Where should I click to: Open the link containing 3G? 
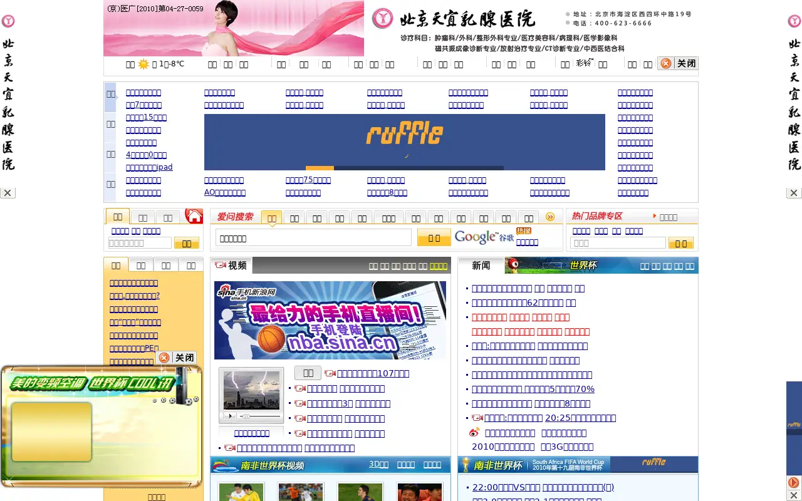(567, 447)
